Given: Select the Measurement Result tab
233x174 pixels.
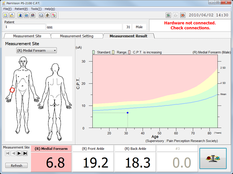Looking at the screenshot, I should 129,36.
